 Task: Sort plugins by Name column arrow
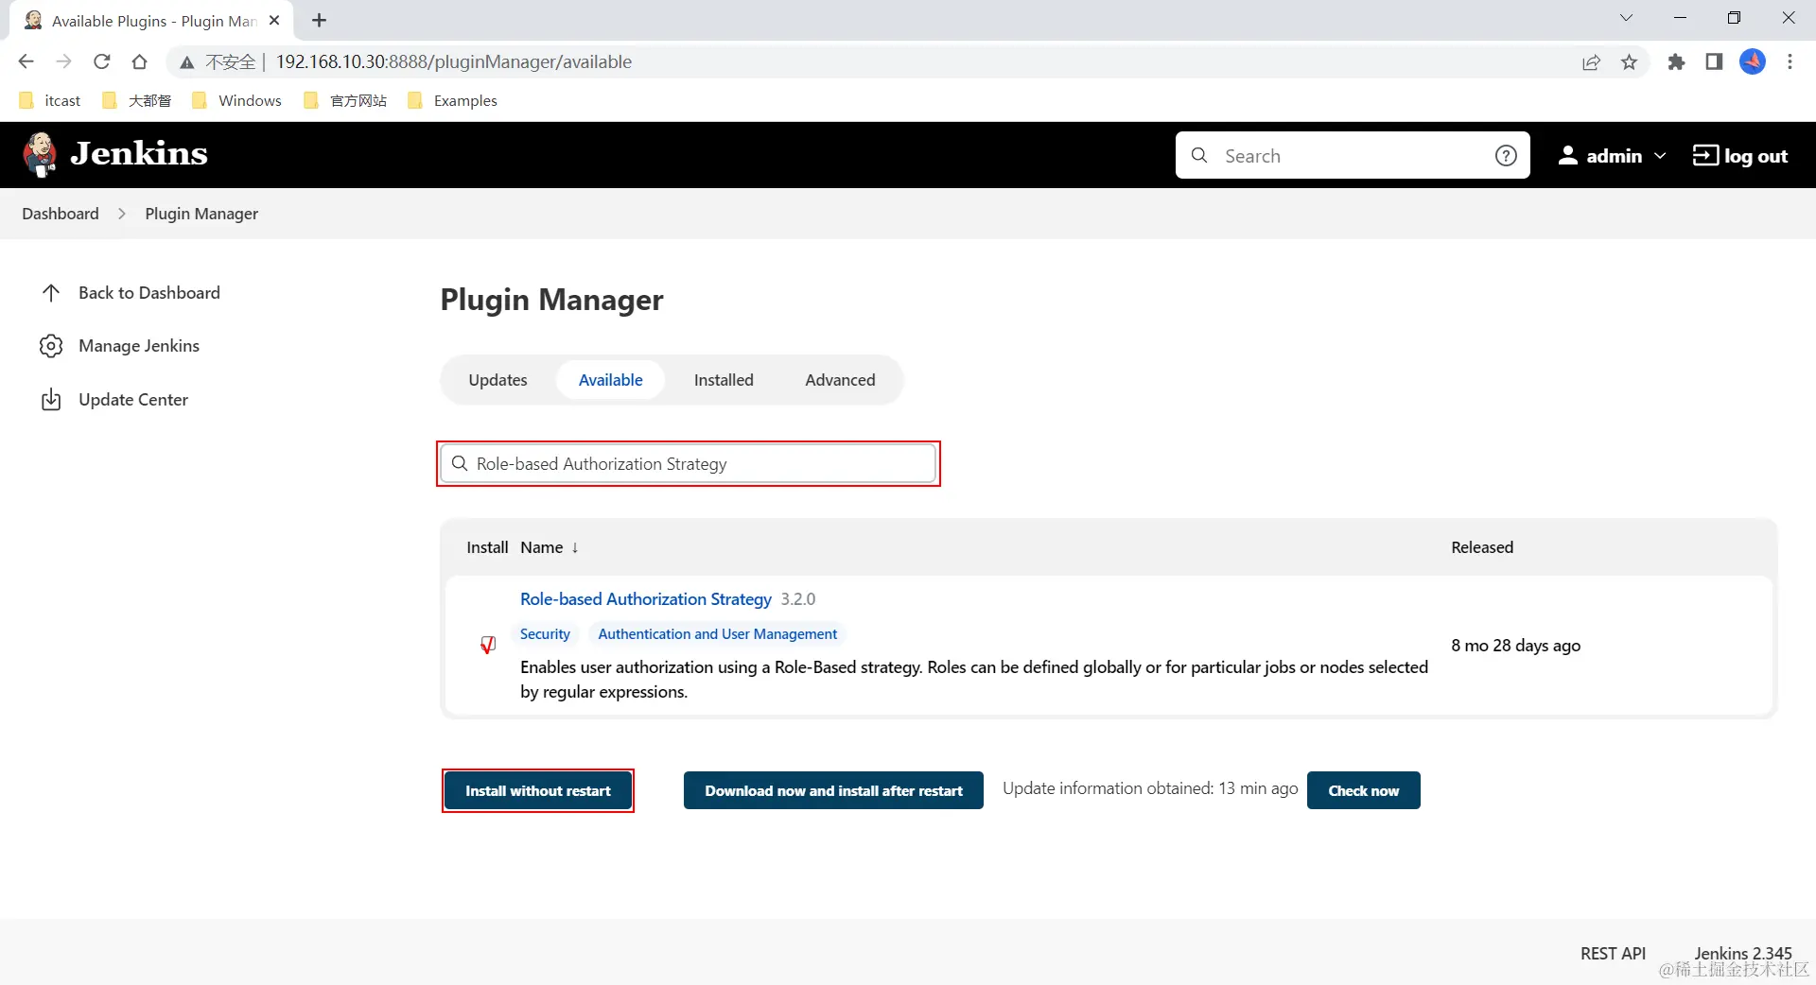point(574,547)
